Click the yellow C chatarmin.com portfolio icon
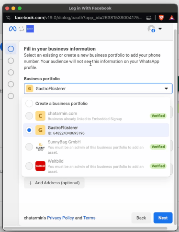The image size is (179, 232). point(40,116)
